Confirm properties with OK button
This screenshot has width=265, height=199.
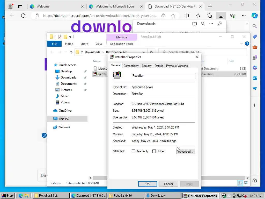148,184
